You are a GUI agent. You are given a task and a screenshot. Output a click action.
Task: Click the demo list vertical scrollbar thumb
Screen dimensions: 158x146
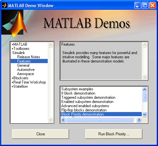(144, 97)
